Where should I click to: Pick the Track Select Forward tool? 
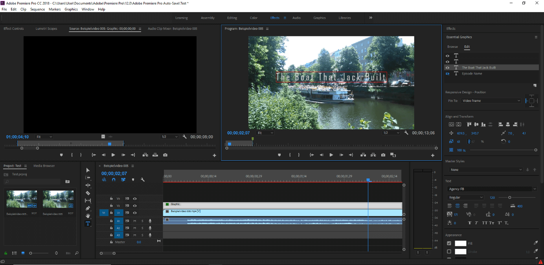tap(88, 178)
